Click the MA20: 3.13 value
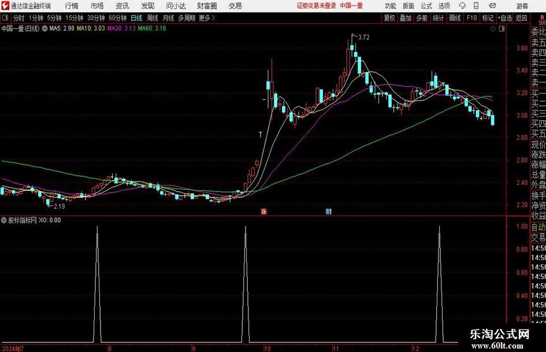 click(121, 28)
